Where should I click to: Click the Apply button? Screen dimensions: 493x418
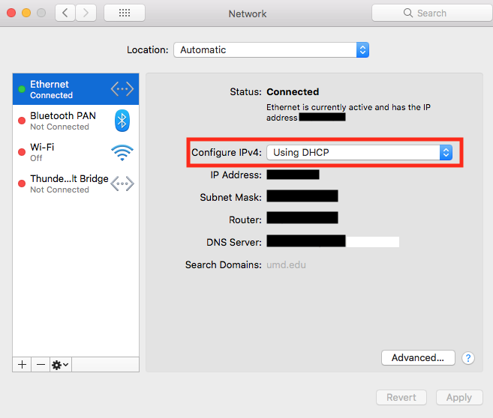[458, 398]
